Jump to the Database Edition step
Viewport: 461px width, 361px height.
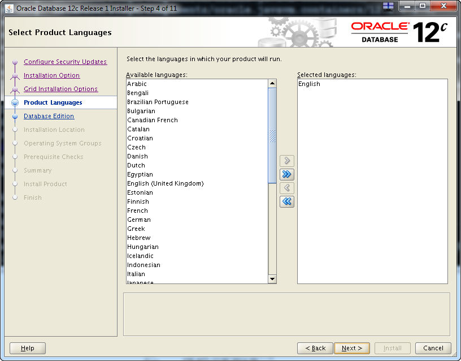click(49, 116)
